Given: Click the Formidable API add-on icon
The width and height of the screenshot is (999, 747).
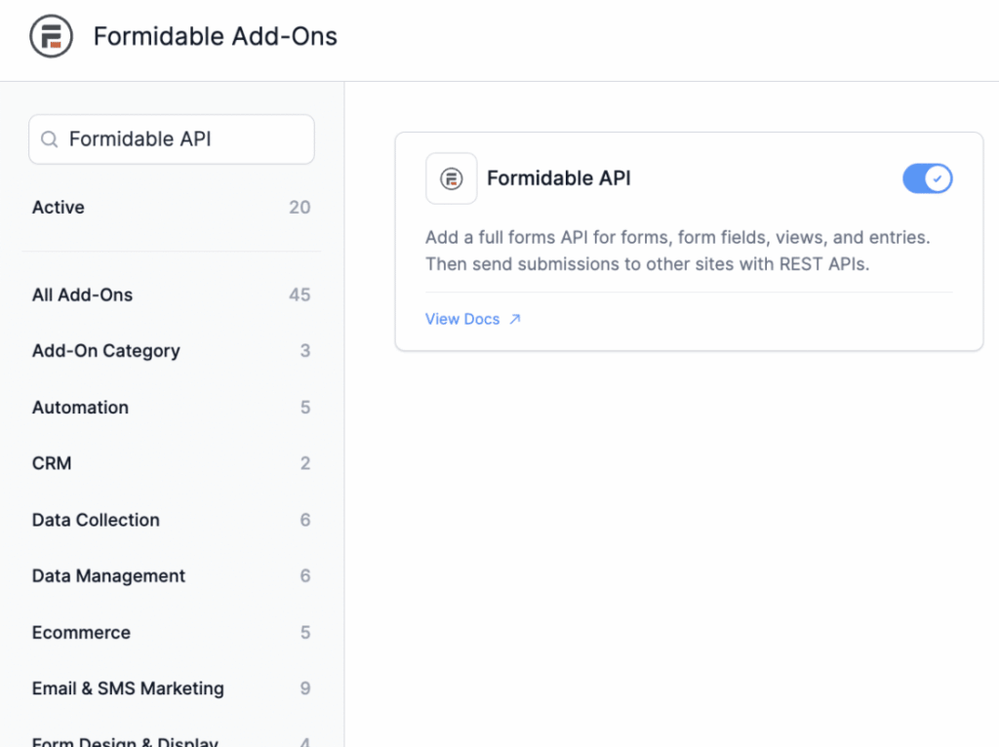Looking at the screenshot, I should point(451,178).
